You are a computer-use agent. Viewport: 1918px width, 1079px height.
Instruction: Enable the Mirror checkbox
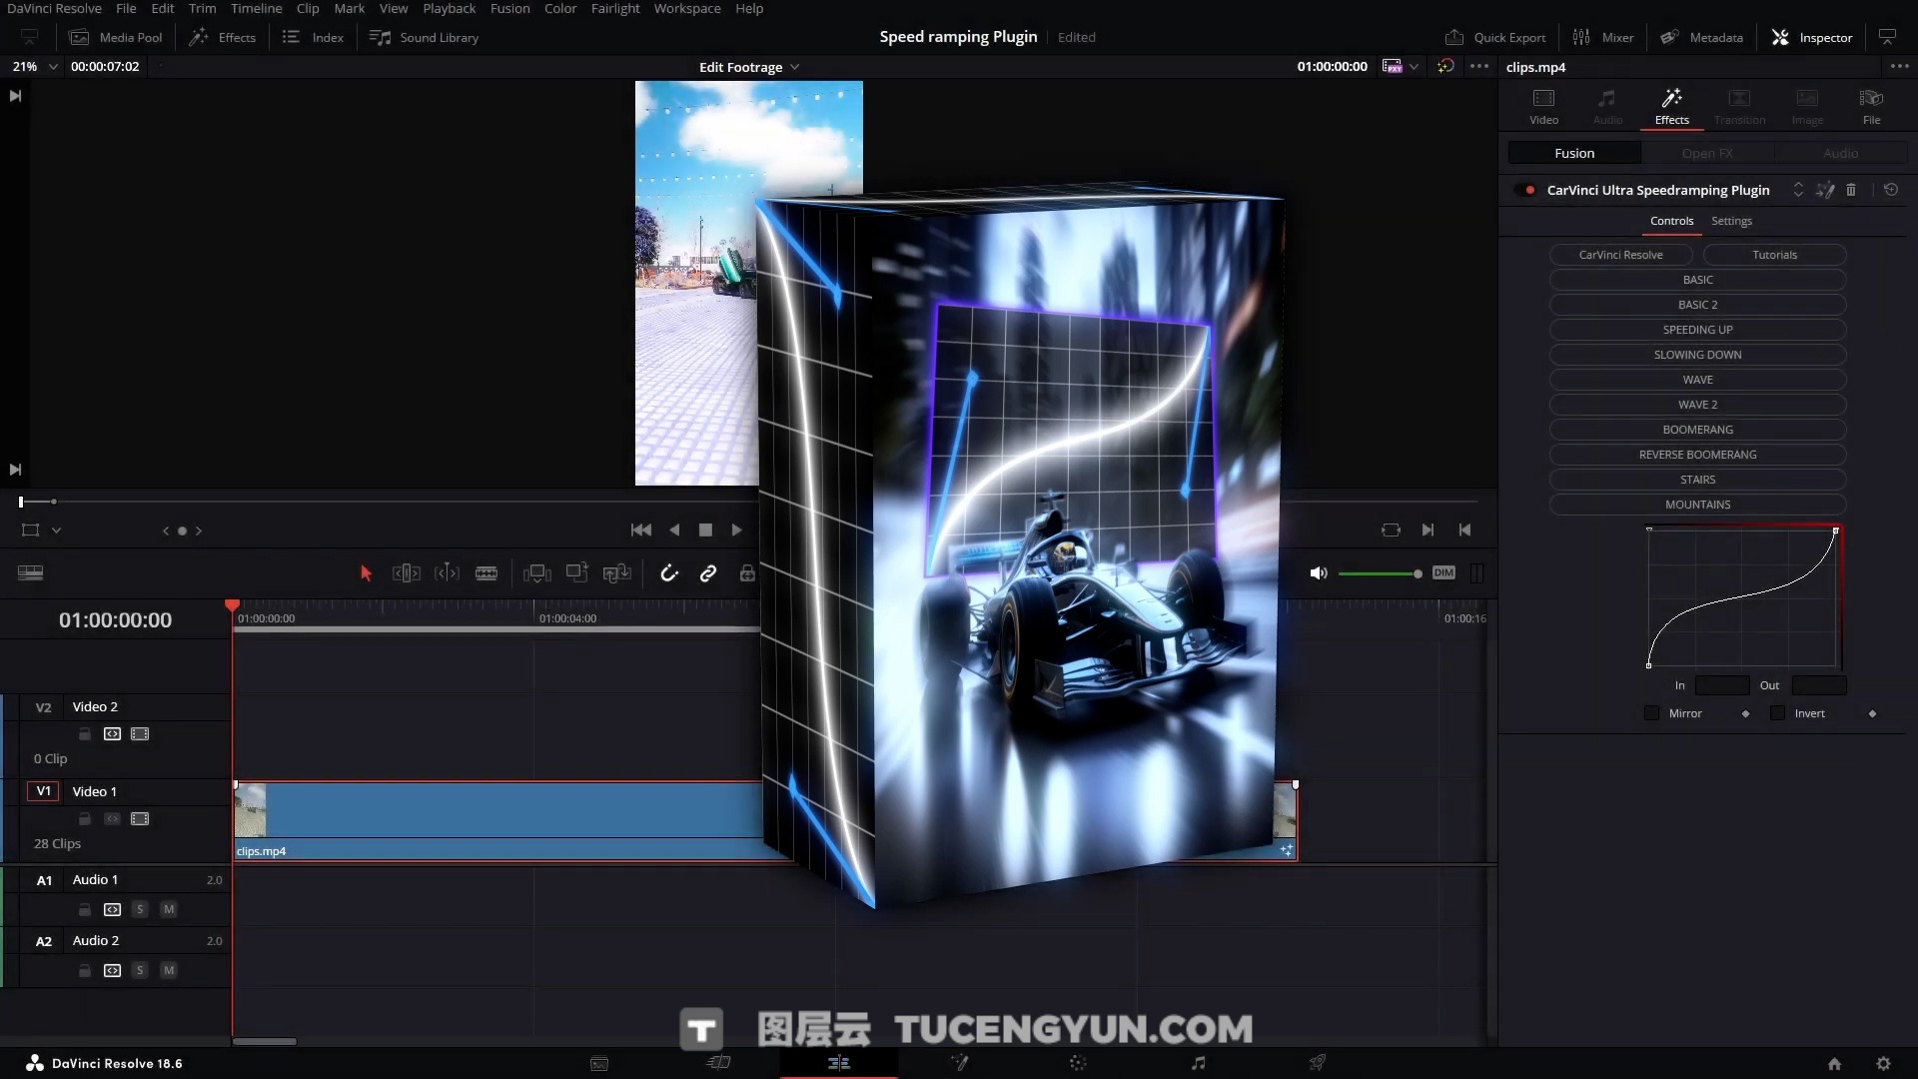[1651, 713]
